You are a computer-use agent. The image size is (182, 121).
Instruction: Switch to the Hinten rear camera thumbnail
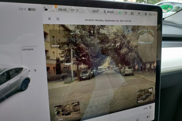tap(146, 37)
